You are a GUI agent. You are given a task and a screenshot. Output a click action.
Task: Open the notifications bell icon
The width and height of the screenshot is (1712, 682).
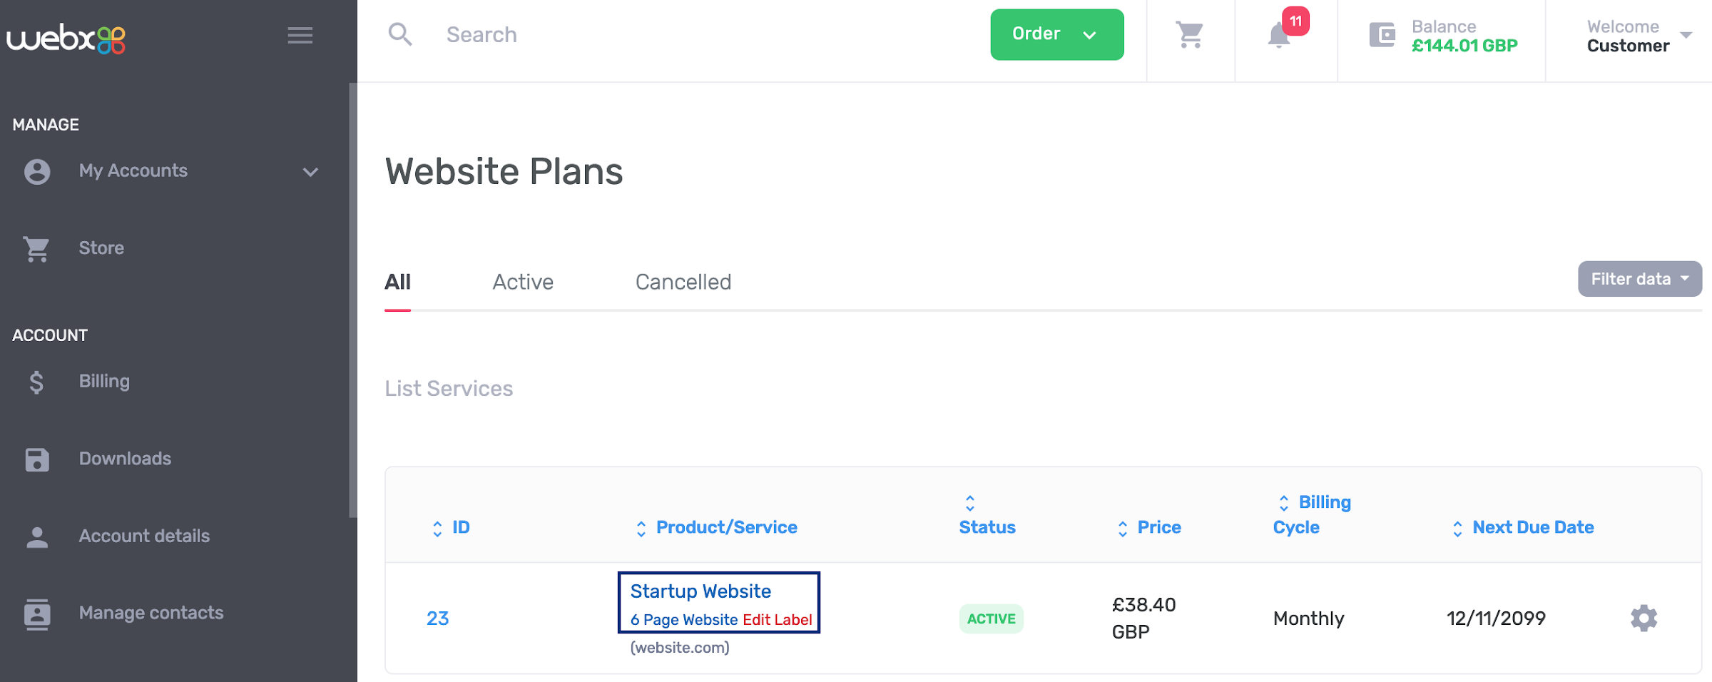point(1279,35)
